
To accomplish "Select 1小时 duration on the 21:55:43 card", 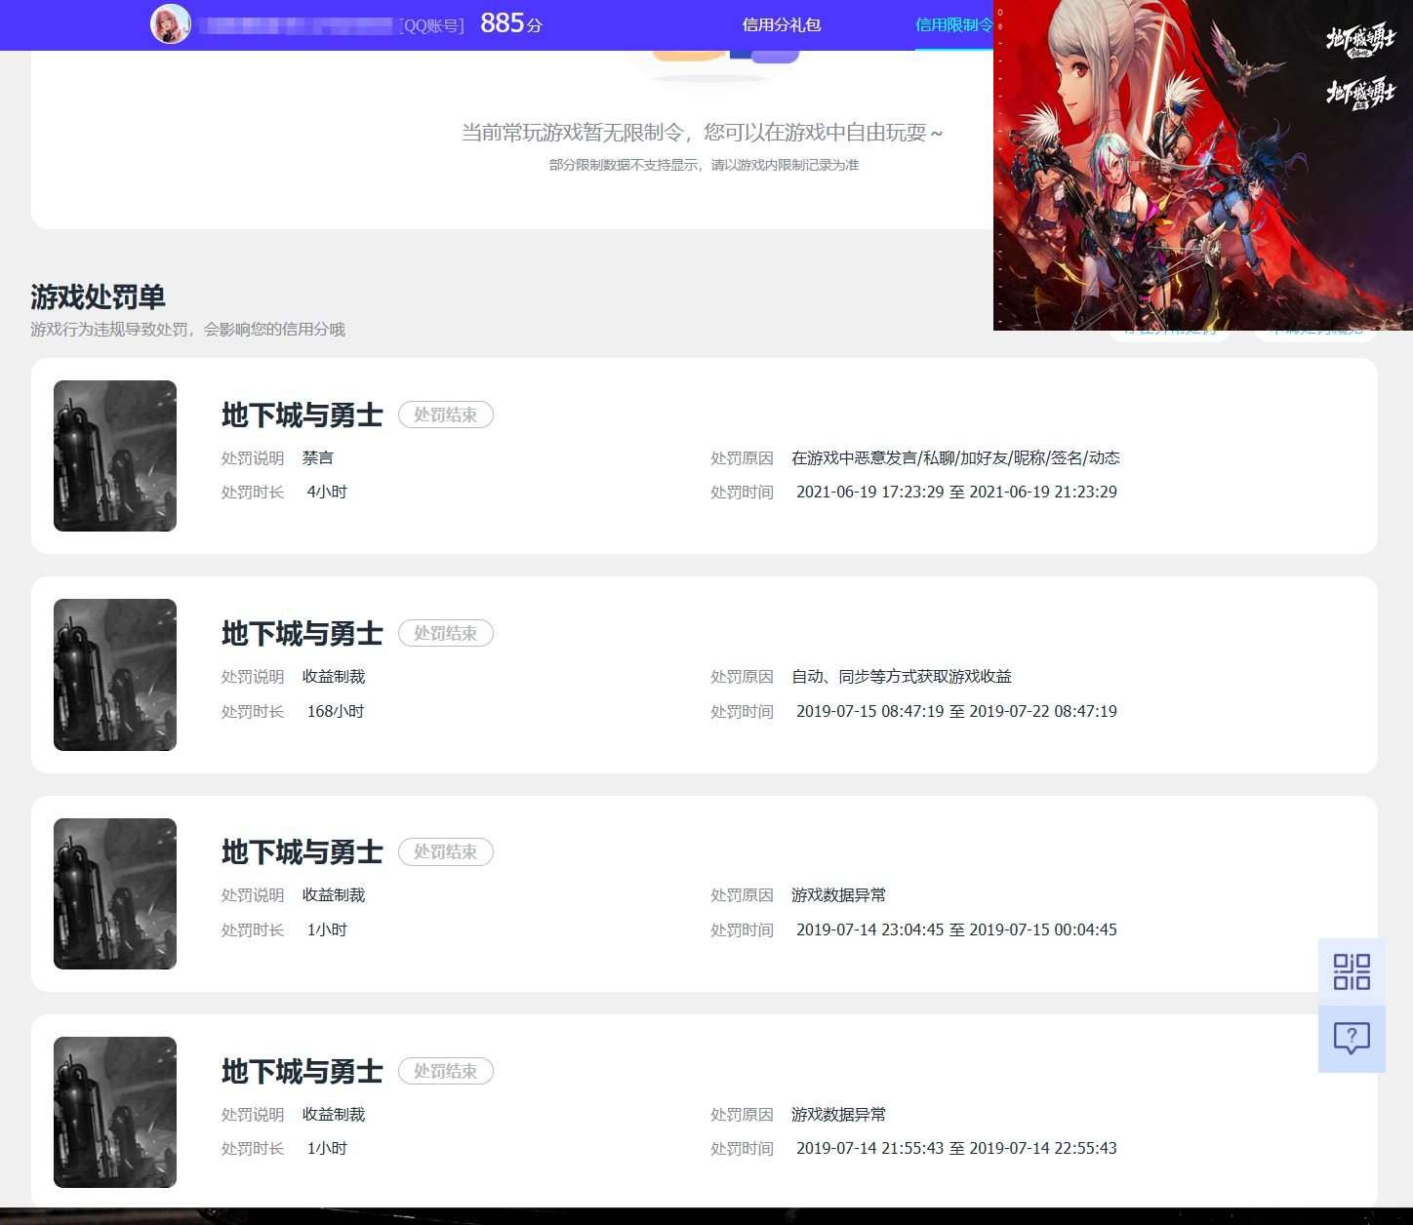I will pos(327,1148).
